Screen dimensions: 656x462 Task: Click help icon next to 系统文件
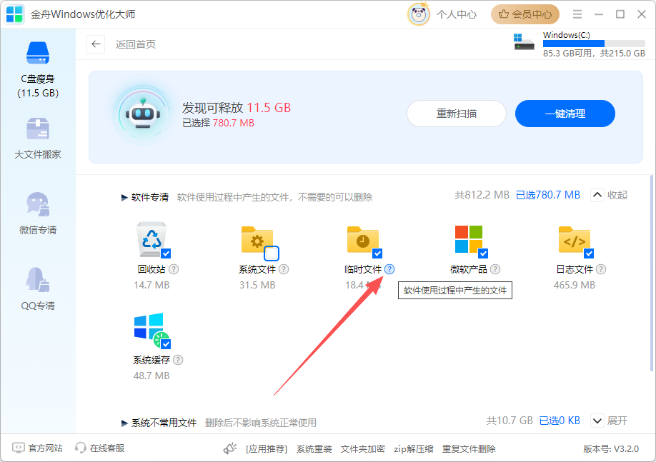coord(284,269)
